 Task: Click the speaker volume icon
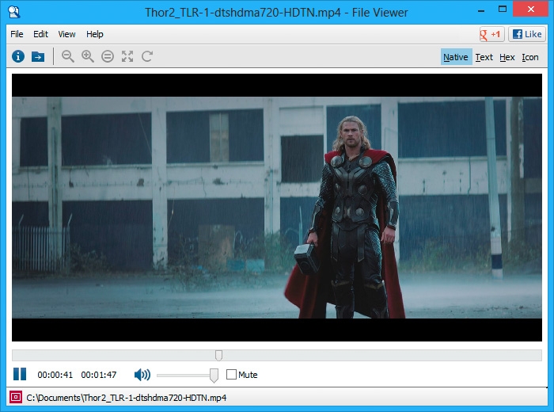[142, 375]
